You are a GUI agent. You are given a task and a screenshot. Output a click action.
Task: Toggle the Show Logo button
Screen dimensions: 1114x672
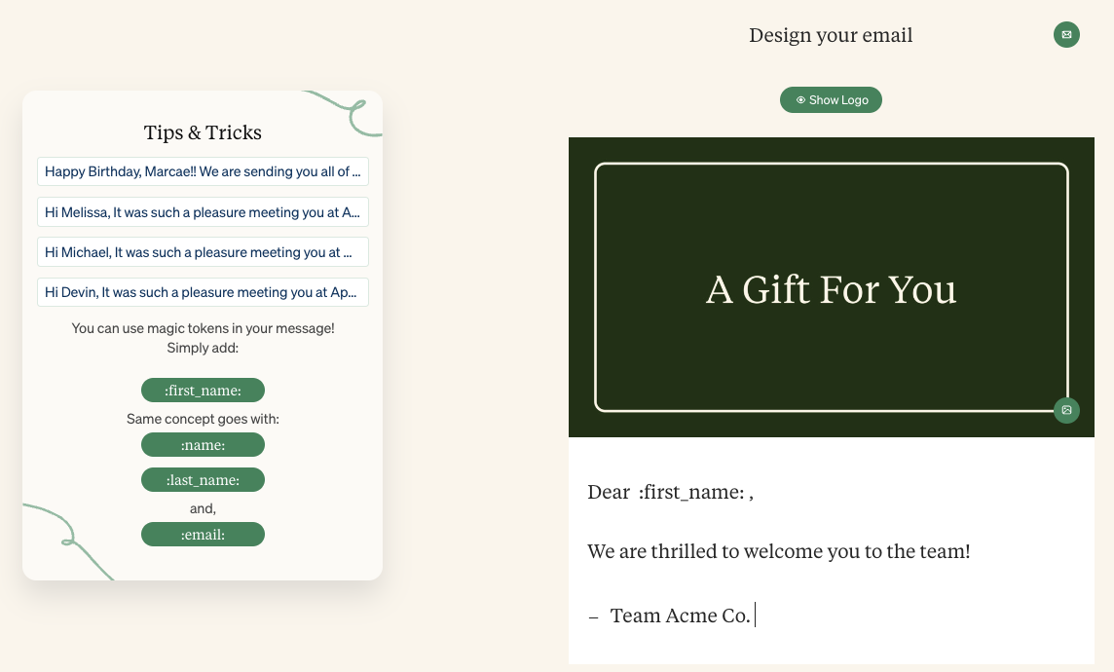(x=831, y=99)
